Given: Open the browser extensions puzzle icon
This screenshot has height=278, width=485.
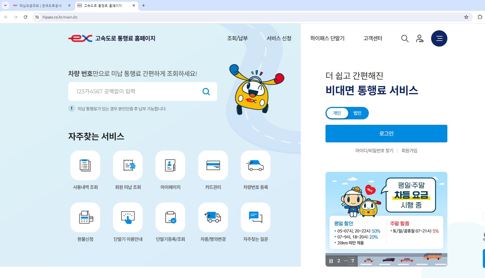Looking at the screenshot, I should [x=480, y=17].
